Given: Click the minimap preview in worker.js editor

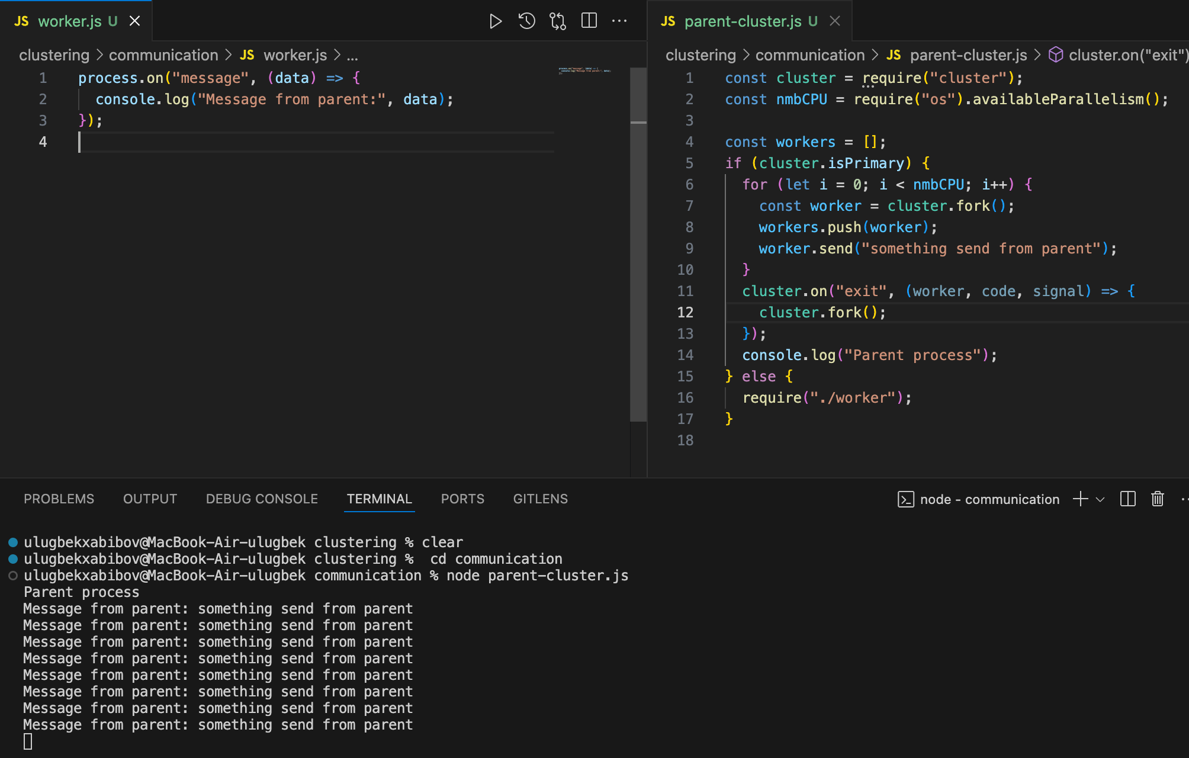Looking at the screenshot, I should click(584, 70).
